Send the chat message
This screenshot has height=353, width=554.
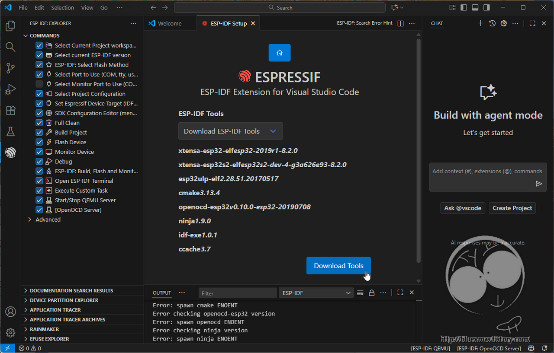pos(539,184)
